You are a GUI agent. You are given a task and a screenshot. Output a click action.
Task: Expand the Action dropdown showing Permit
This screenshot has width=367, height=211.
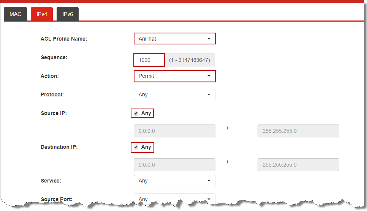point(175,76)
